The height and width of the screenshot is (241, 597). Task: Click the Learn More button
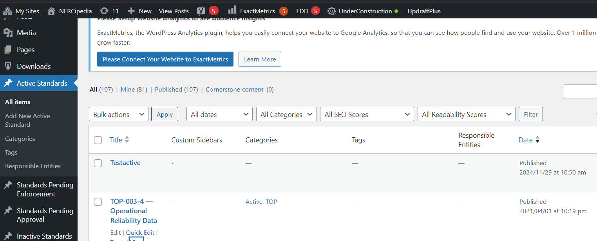pyautogui.click(x=260, y=59)
